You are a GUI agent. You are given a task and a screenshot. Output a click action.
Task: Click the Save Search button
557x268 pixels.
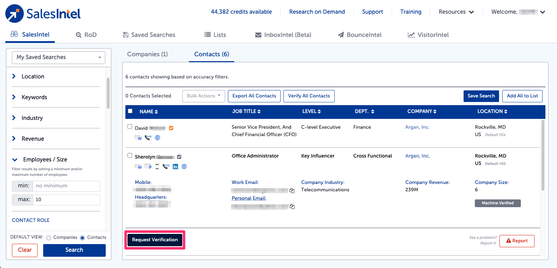(x=481, y=96)
